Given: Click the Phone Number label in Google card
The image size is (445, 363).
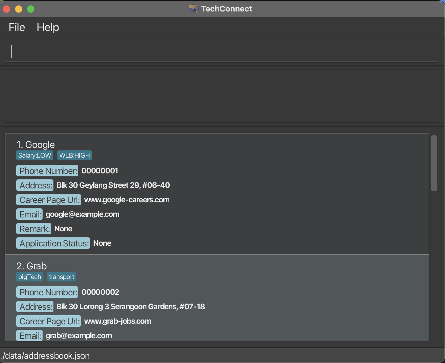Looking at the screenshot, I should (x=47, y=171).
